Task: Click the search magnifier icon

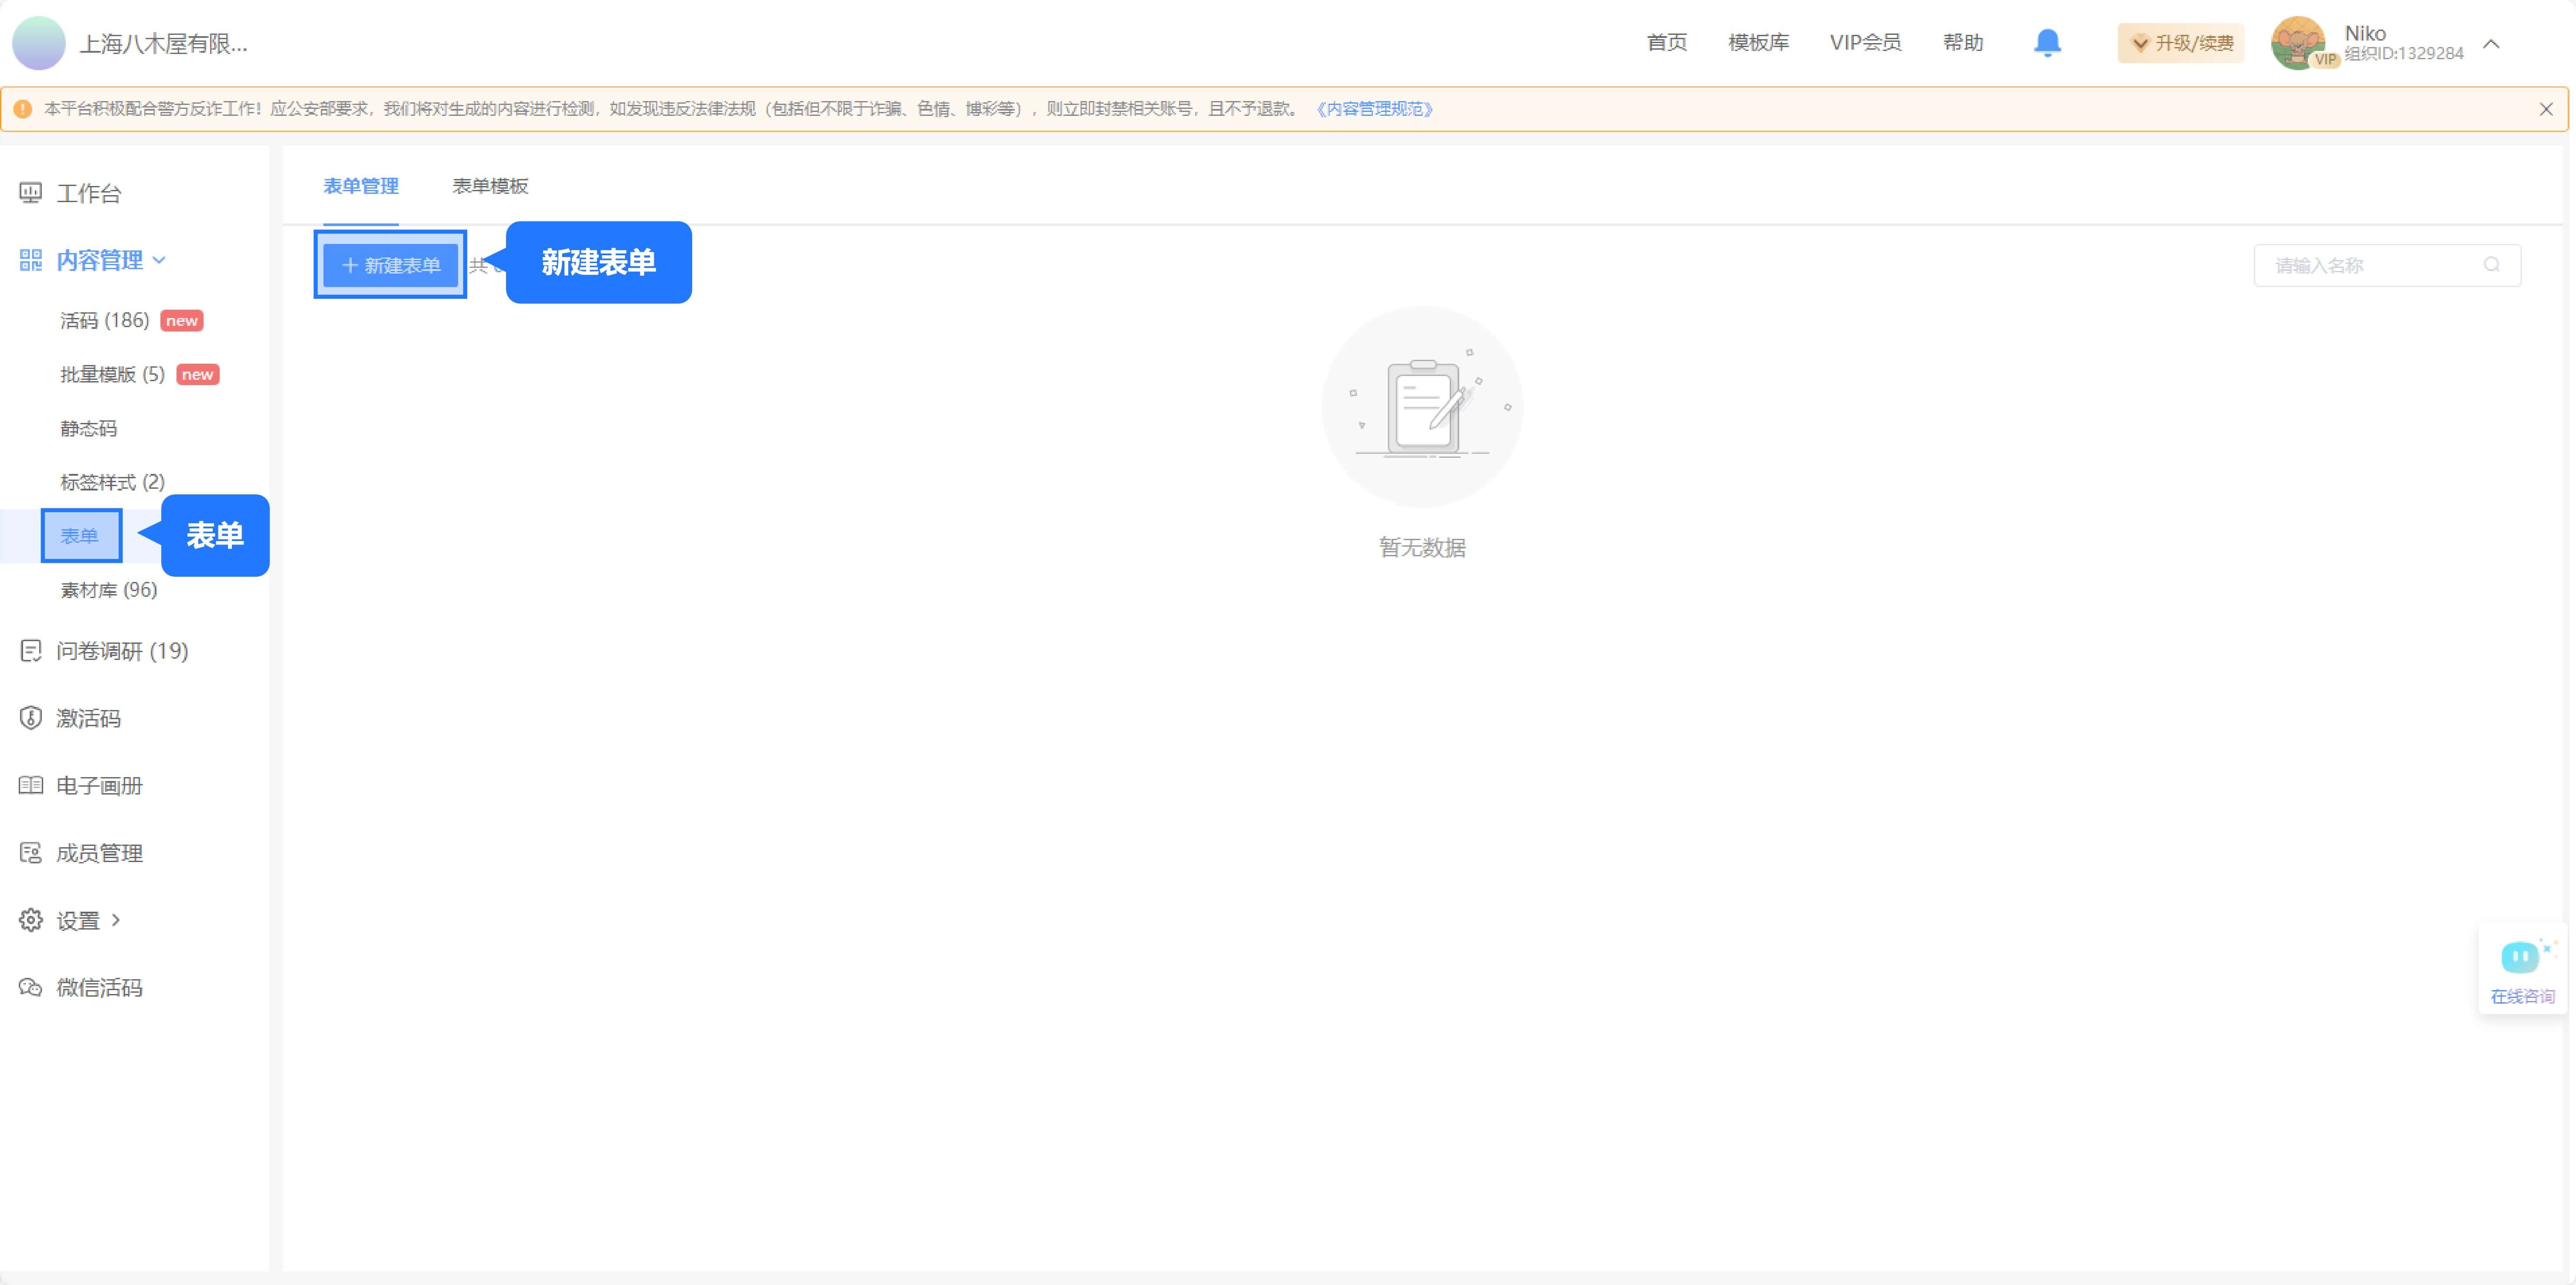Action: pos(2491,265)
